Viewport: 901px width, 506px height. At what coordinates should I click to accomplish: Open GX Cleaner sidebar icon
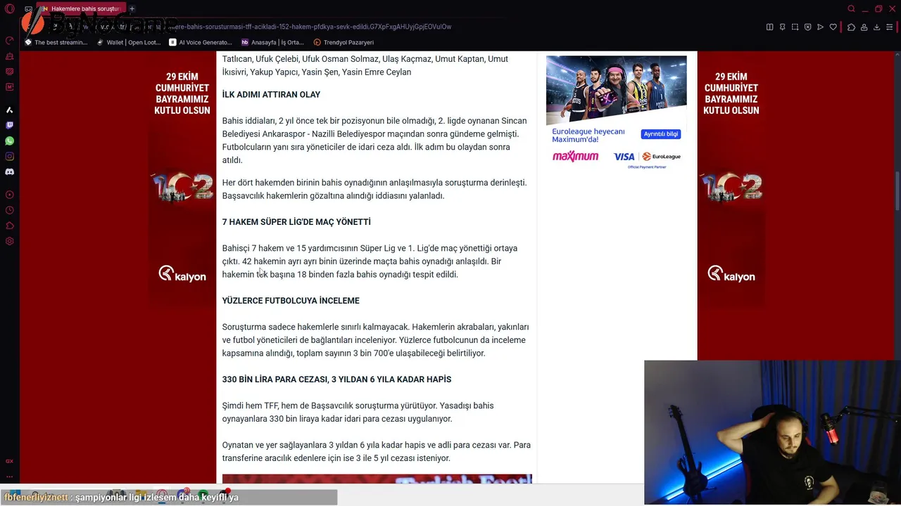click(x=9, y=56)
